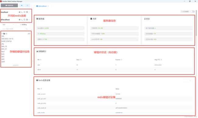Viewport: 198px width, 118px height.
Task: Click the Status card header icon
Action: [145, 19]
